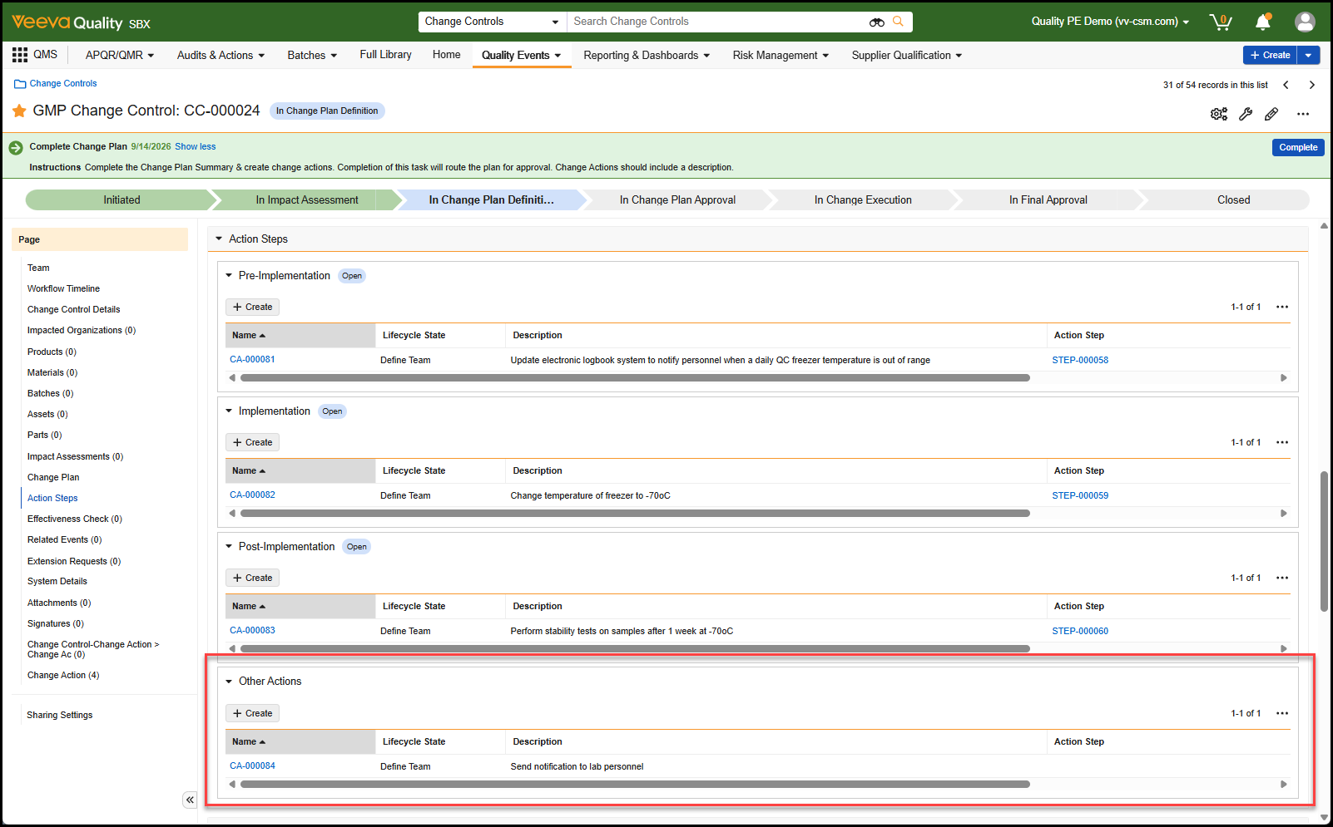1333x827 pixels.
Task: Open the Risk Management menu
Action: [780, 56]
